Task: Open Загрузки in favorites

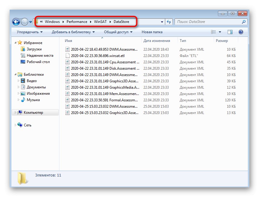Action: coord(34,49)
